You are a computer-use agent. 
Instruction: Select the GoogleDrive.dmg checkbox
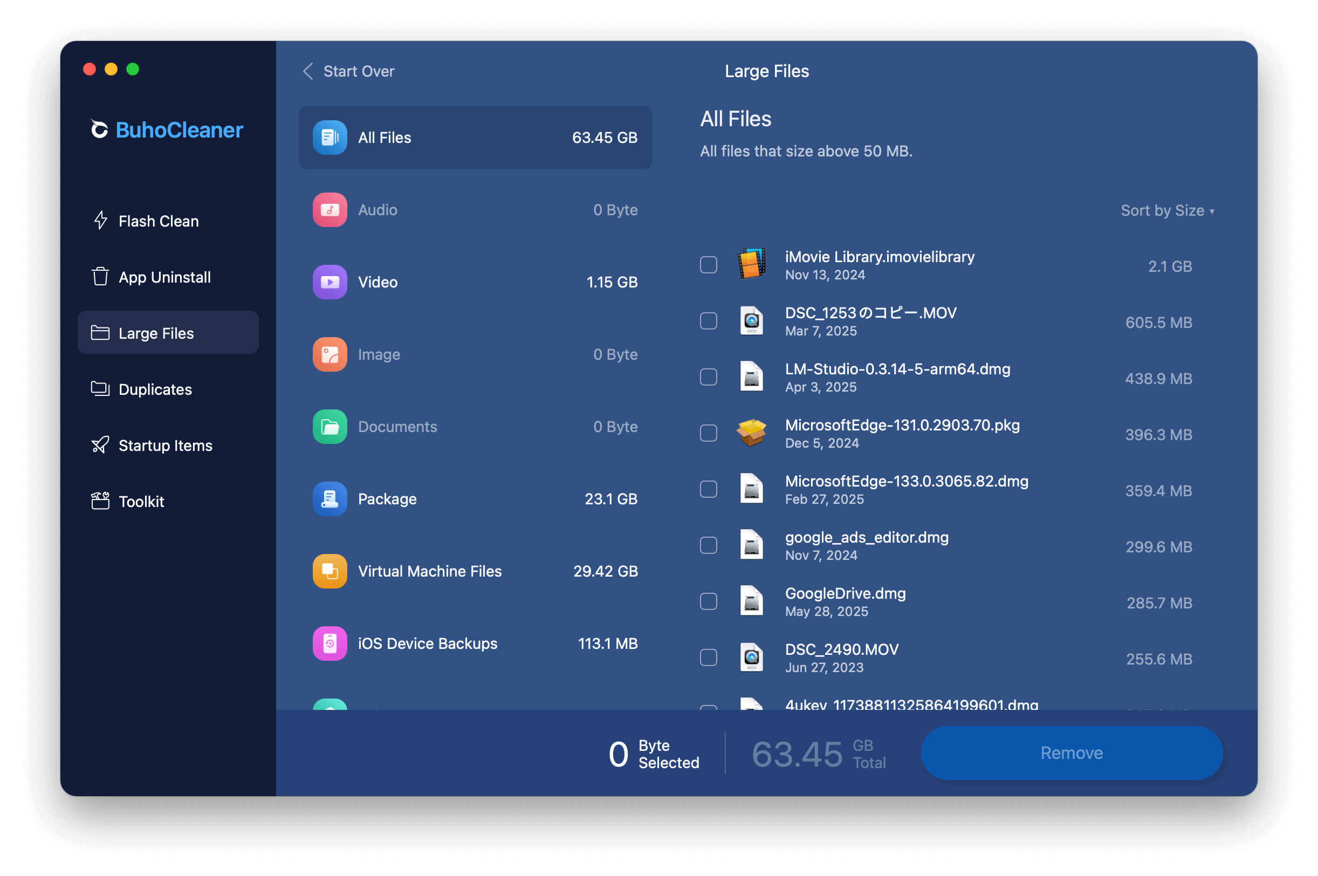(709, 601)
